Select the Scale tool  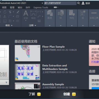pos(5,21)
